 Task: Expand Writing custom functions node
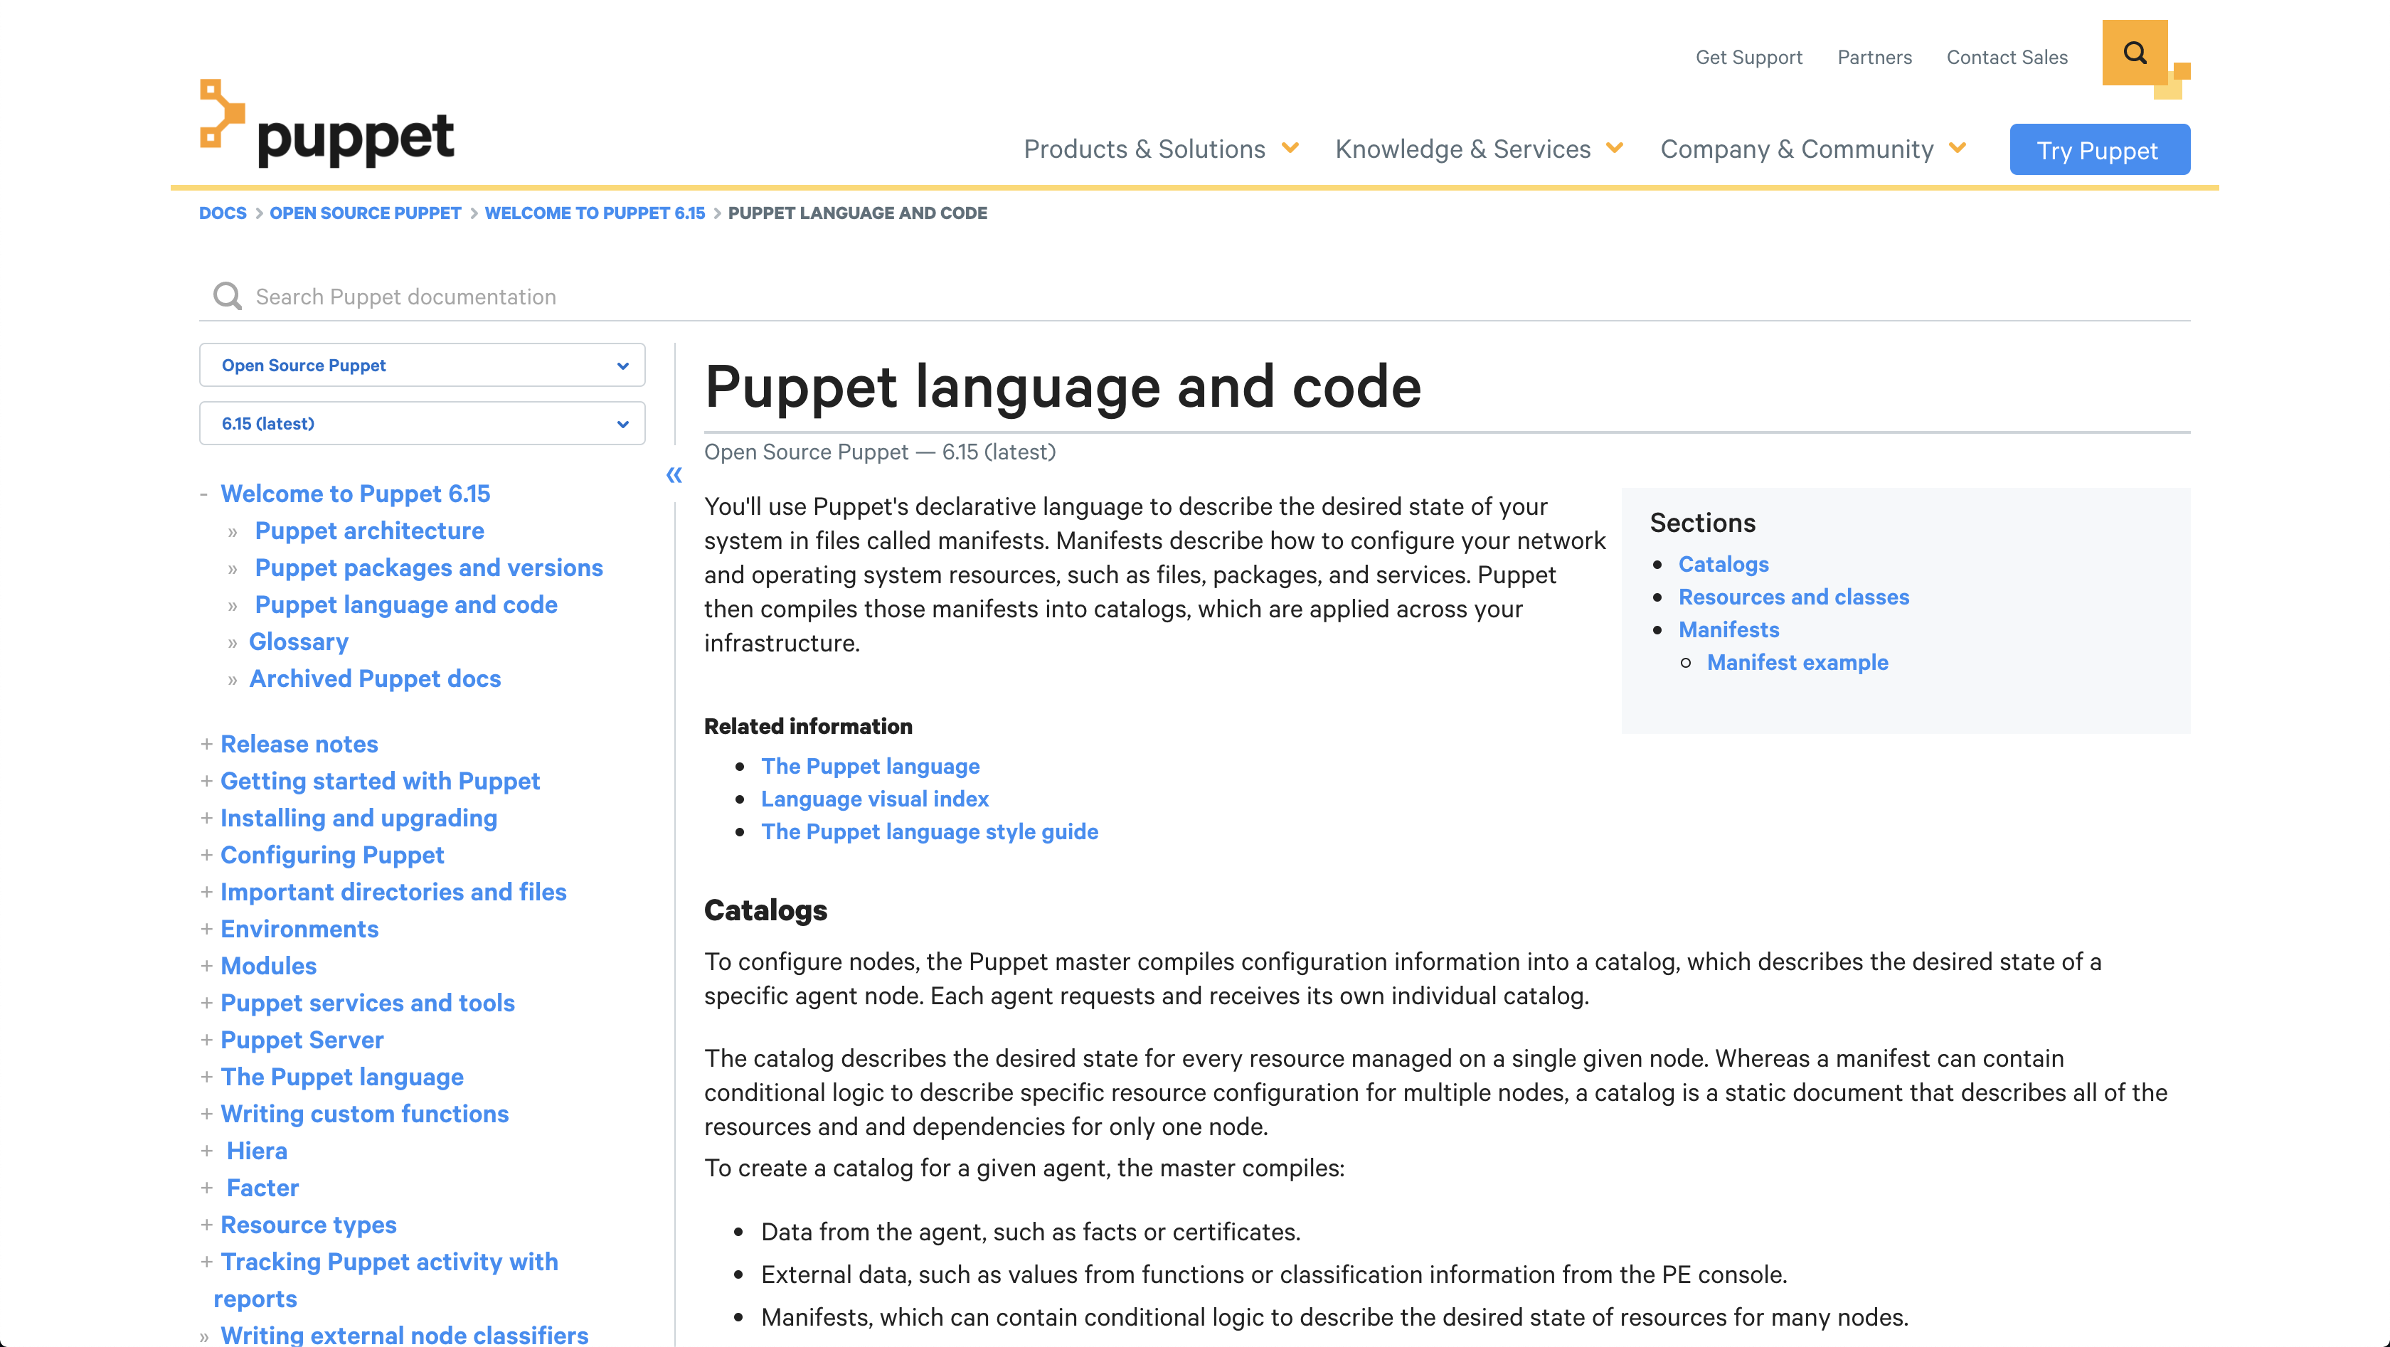tap(206, 1113)
